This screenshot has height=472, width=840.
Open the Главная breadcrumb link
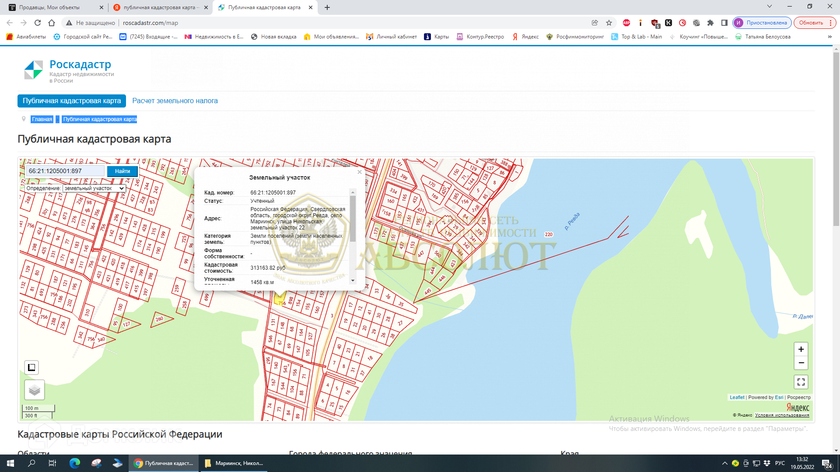tap(42, 119)
